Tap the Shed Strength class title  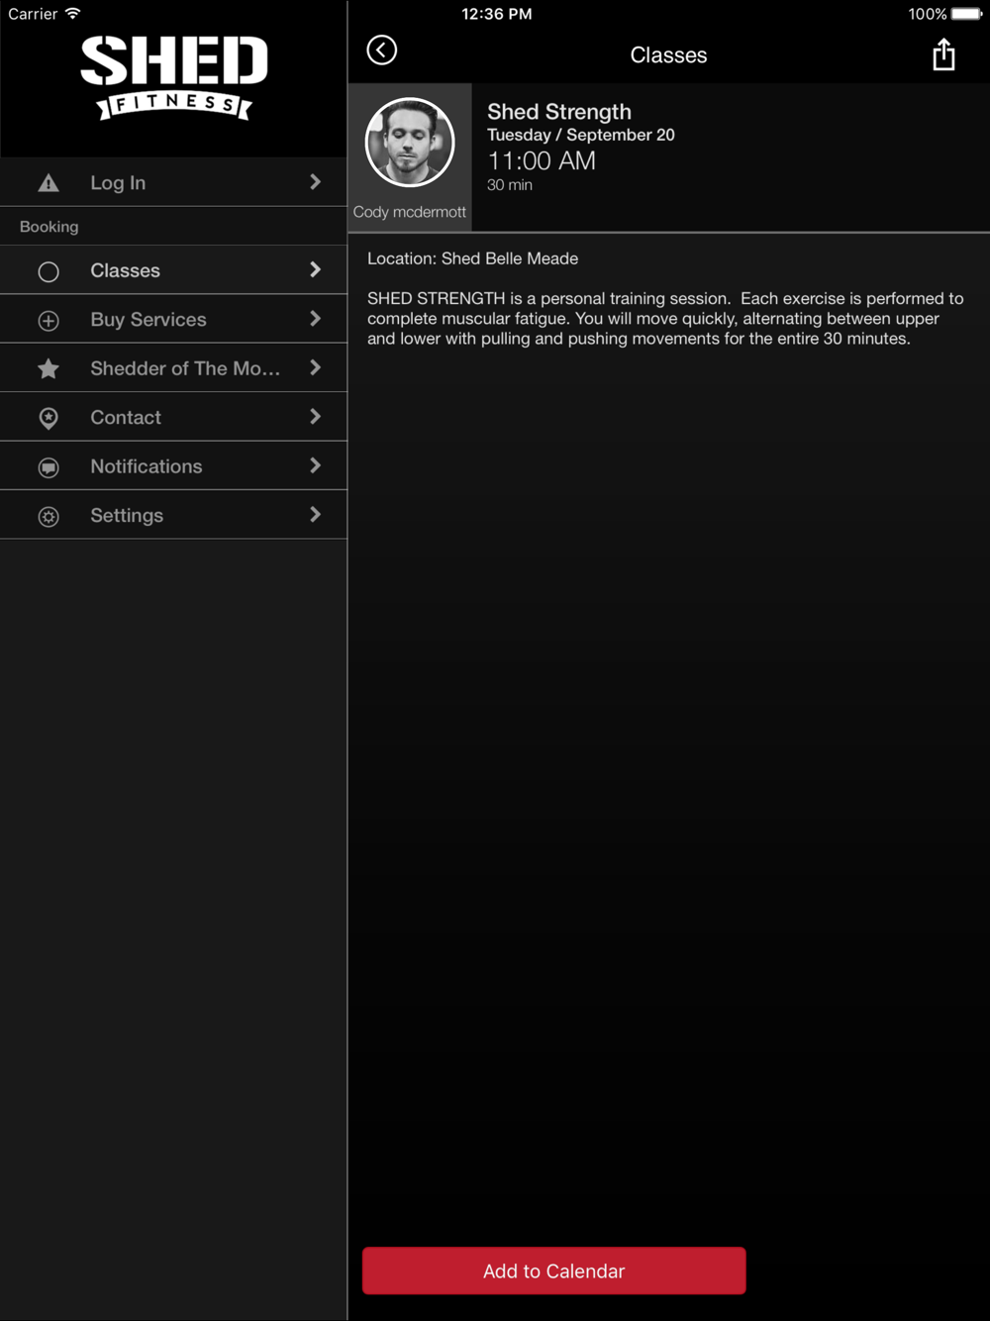click(x=559, y=112)
